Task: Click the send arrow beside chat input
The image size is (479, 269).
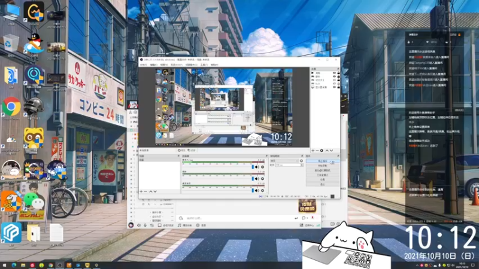Action: click(x=296, y=218)
